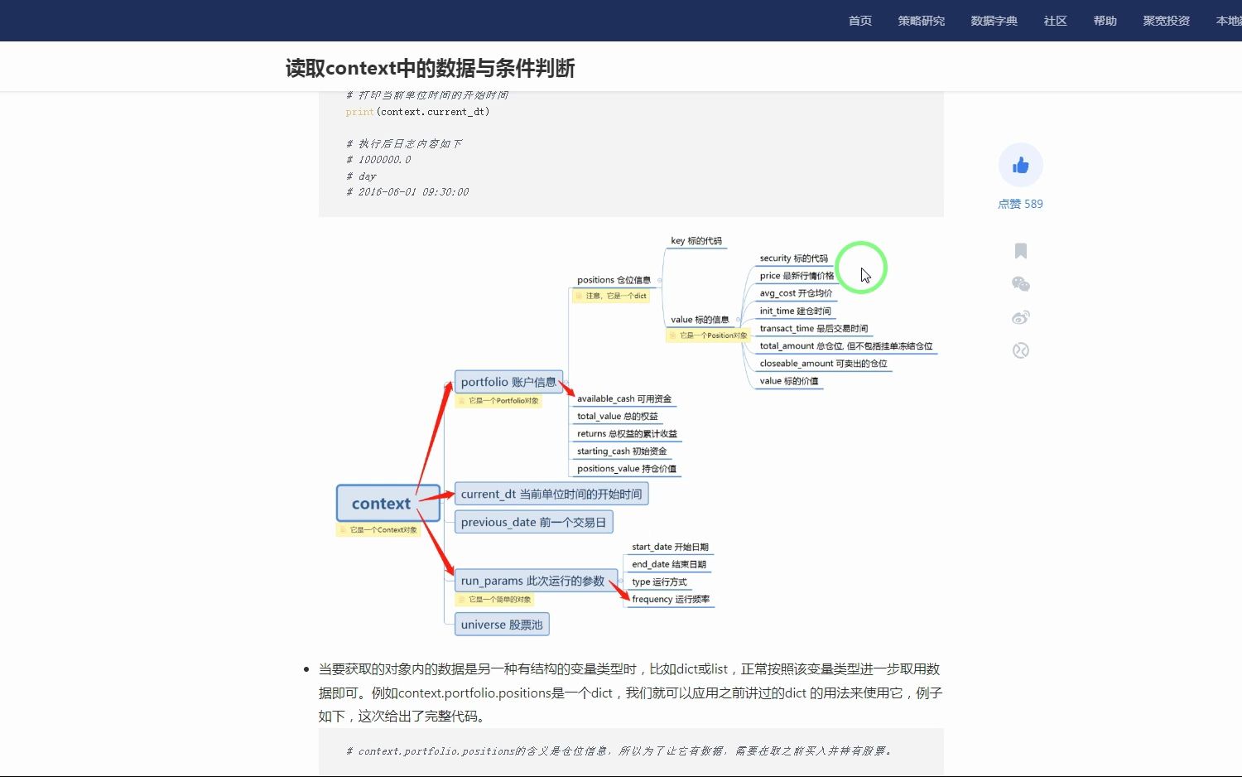
Task: Click the context root node in diagram
Action: pos(388,504)
